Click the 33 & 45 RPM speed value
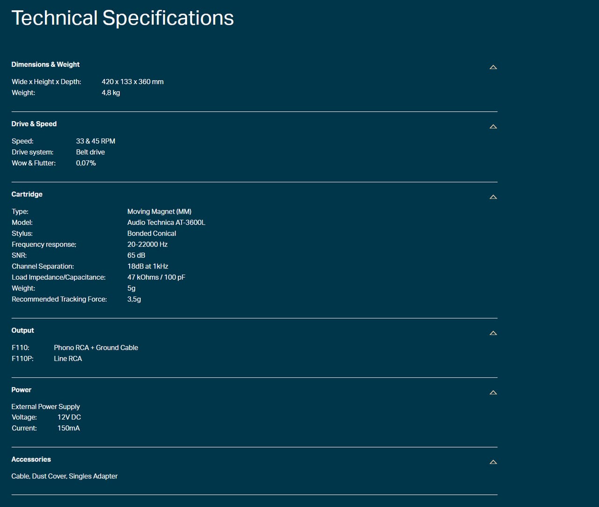 [x=95, y=141]
